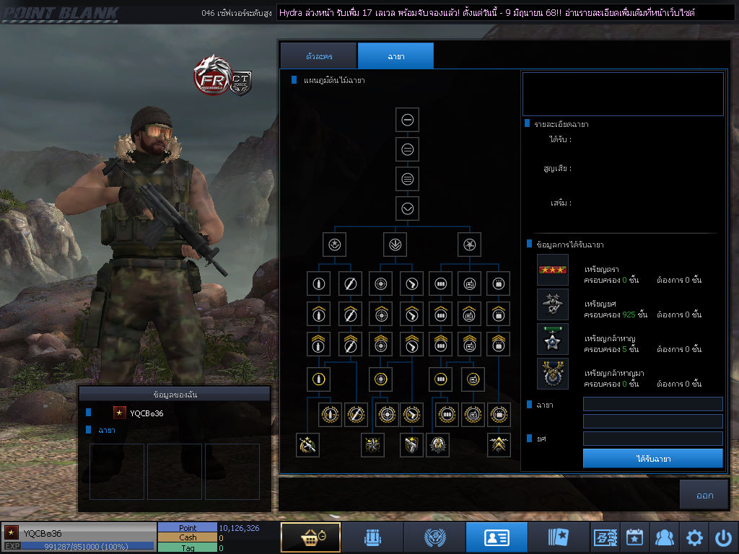Click the เหรียญกล้าหาญ star medal icon
Image resolution: width=739 pixels, height=554 pixels.
(553, 339)
